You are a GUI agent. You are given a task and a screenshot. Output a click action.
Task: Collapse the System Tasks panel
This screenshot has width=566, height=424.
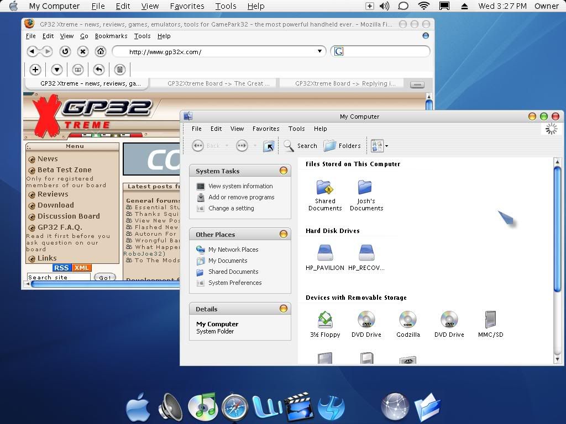coord(284,171)
